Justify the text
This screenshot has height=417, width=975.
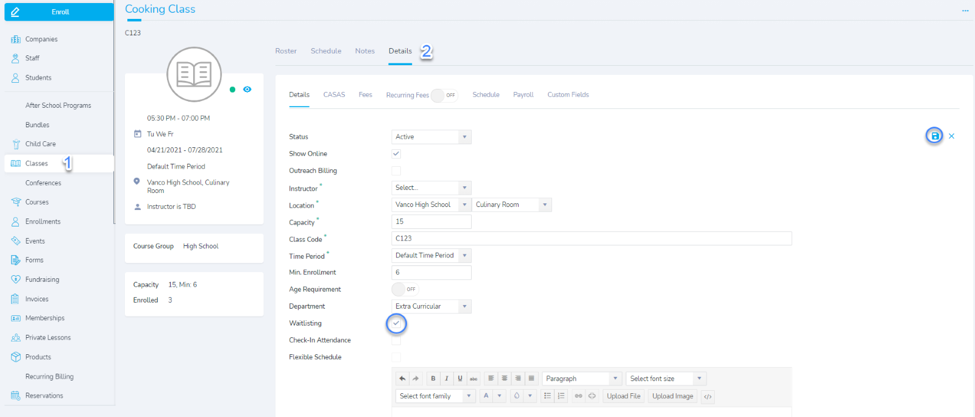coord(531,379)
